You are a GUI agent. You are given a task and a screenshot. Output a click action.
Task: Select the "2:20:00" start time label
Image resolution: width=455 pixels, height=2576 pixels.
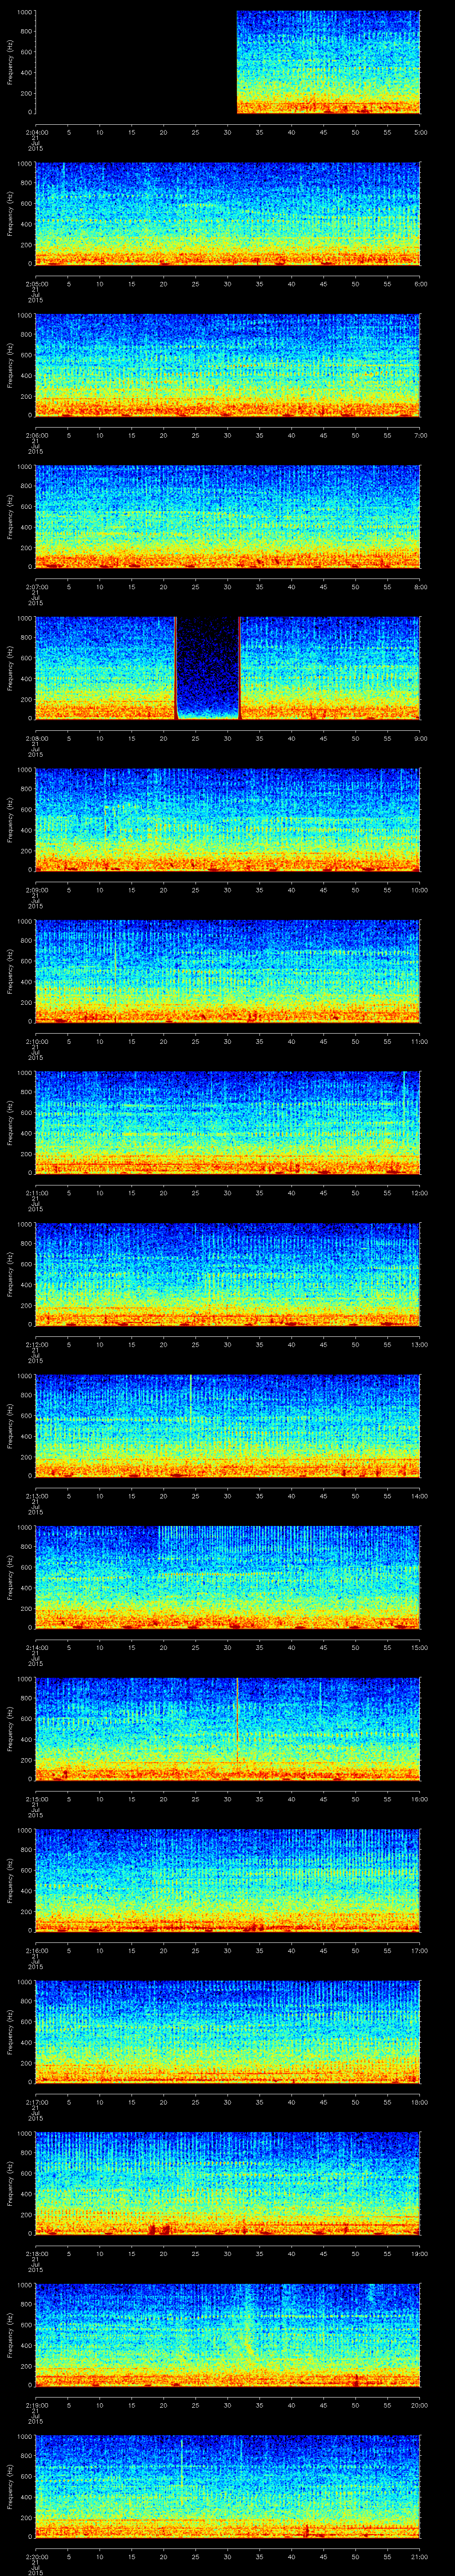point(36,2556)
